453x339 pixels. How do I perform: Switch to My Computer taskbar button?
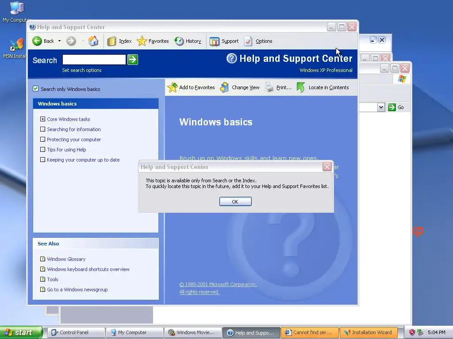134,332
